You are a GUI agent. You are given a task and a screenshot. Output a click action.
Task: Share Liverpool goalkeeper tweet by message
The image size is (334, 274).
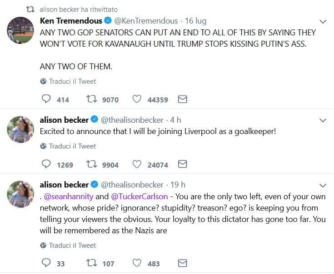[182, 164]
